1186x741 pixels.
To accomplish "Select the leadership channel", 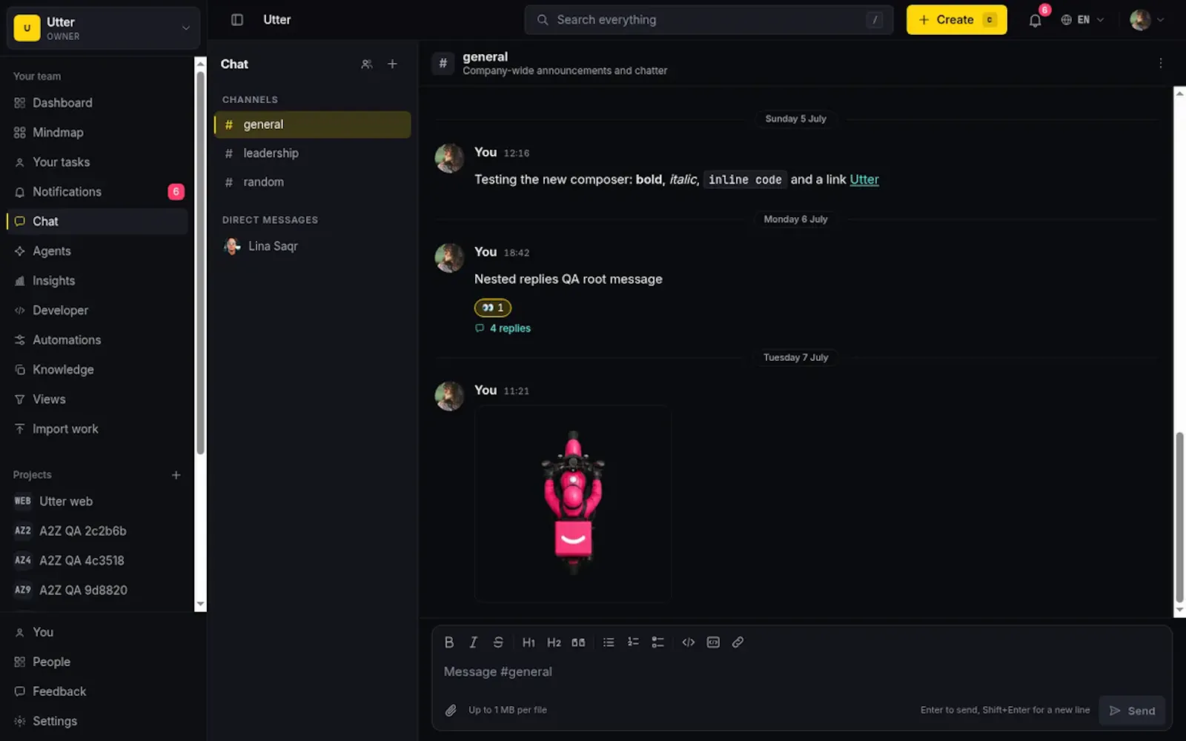I will [312, 153].
